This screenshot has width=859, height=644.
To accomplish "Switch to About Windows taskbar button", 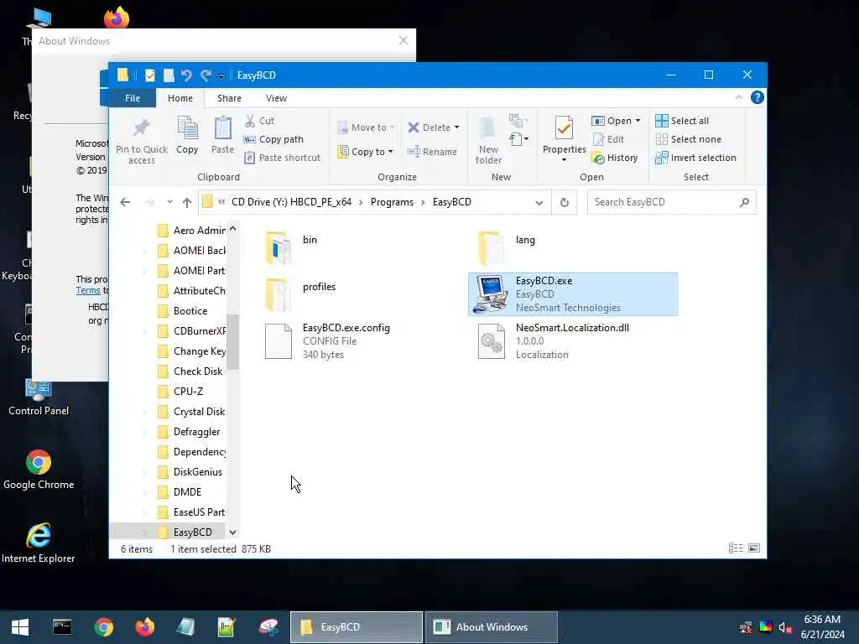I will click(492, 627).
